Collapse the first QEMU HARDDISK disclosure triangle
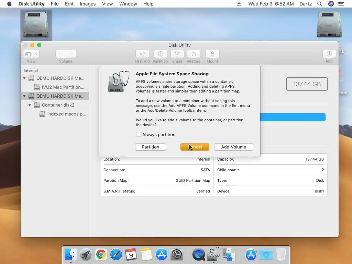 click(24, 78)
